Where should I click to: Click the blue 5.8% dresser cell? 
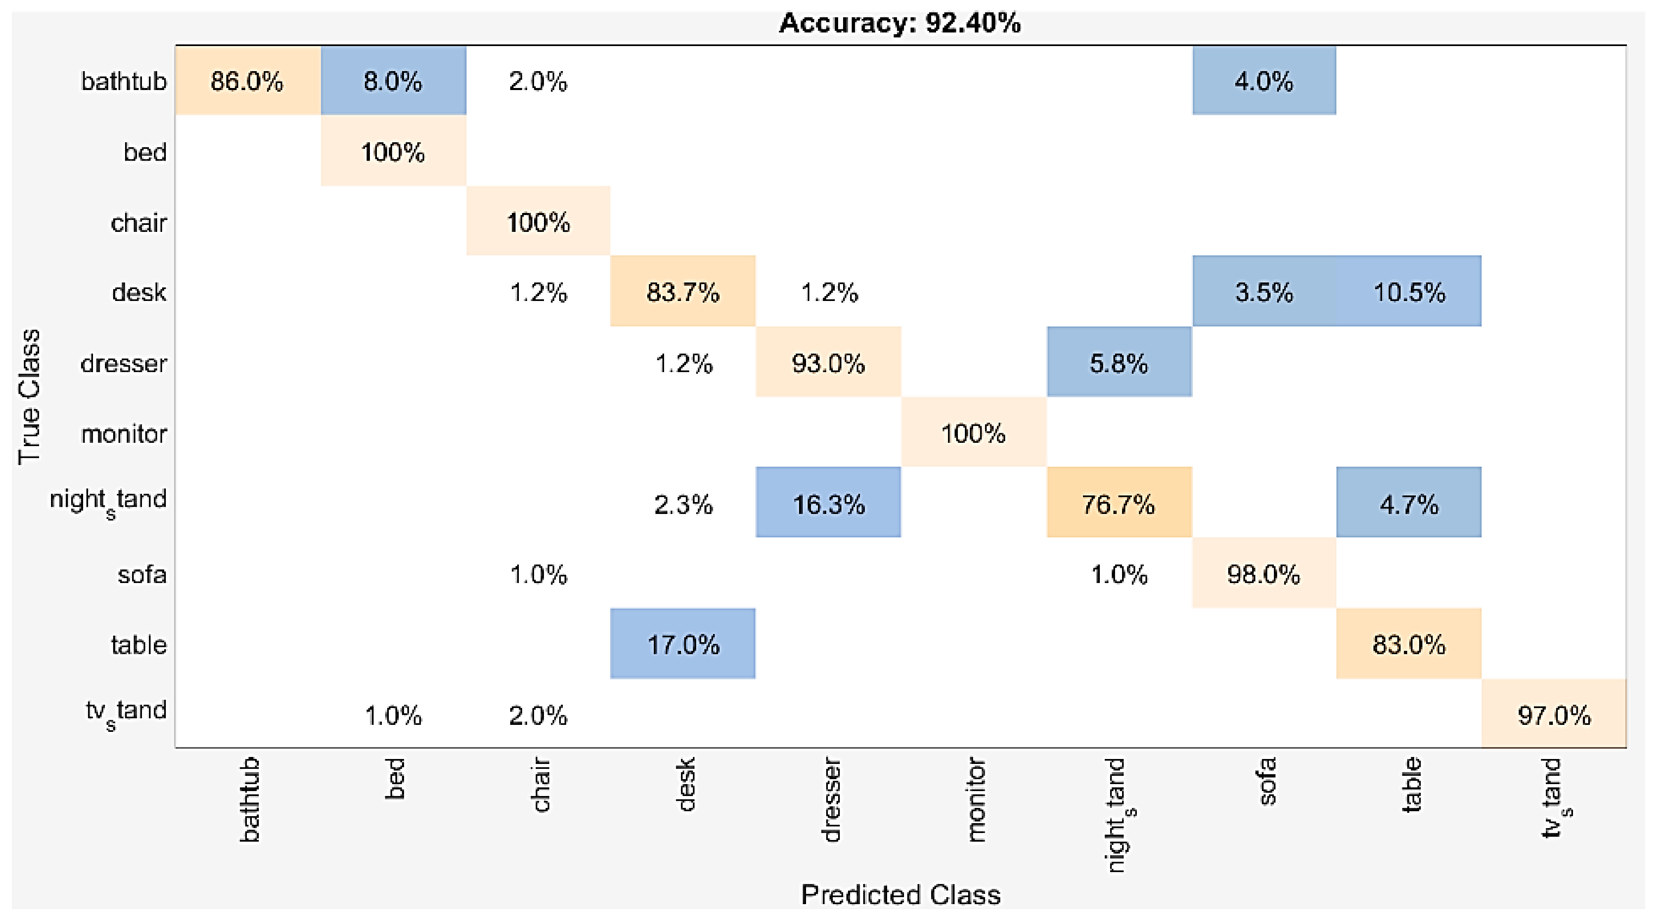click(1119, 362)
